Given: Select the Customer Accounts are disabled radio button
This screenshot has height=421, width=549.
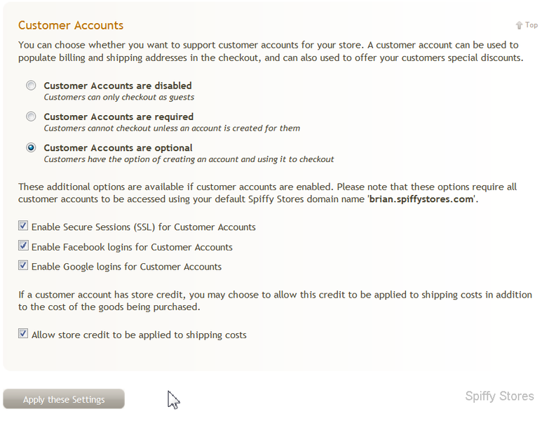Looking at the screenshot, I should tap(31, 86).
